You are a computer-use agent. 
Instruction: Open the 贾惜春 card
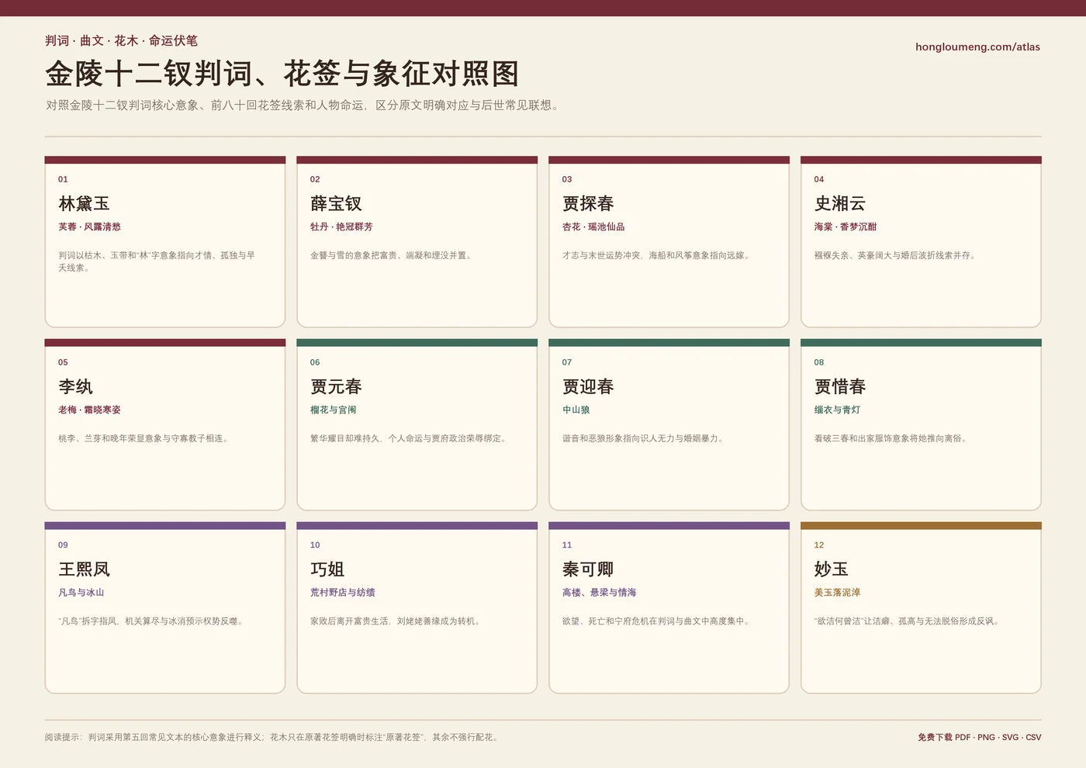tap(921, 424)
